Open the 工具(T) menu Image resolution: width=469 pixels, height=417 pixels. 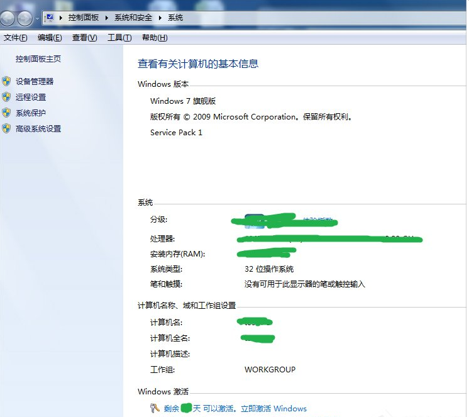coord(119,38)
